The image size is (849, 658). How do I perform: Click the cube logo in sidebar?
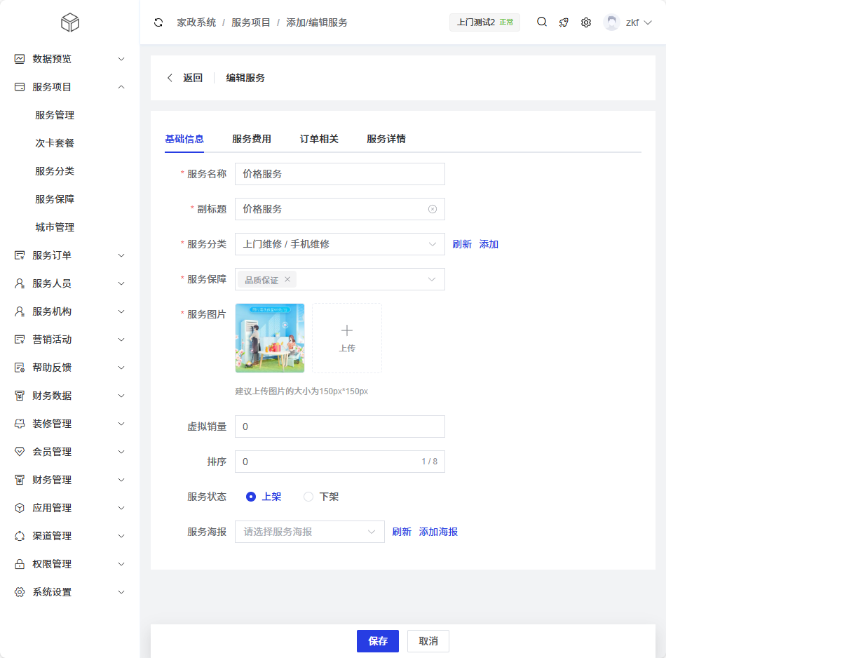pyautogui.click(x=70, y=23)
